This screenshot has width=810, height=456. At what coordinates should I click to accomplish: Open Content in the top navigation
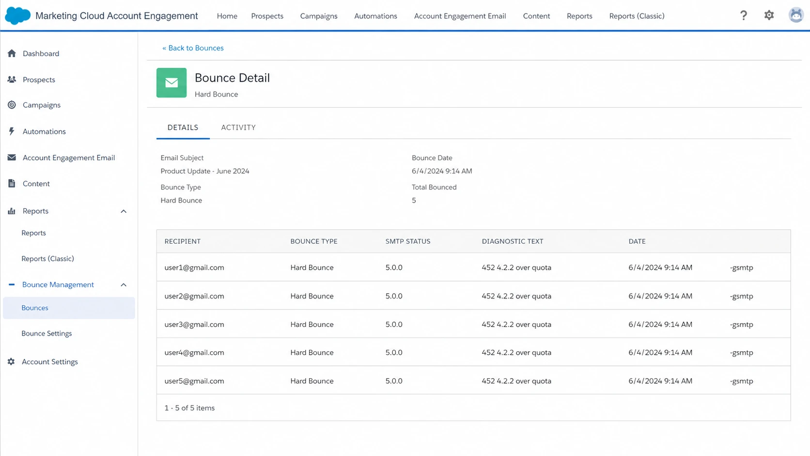pyautogui.click(x=536, y=16)
